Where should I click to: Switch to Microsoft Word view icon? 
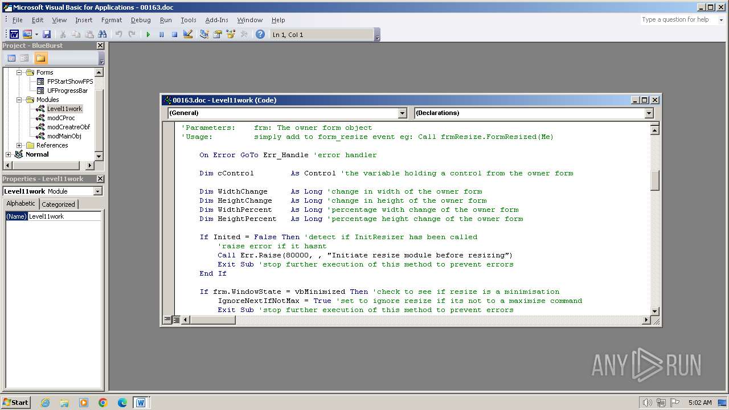pos(14,35)
